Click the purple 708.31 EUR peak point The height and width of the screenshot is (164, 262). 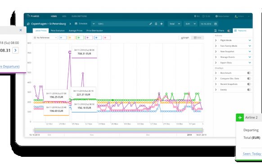70,52
